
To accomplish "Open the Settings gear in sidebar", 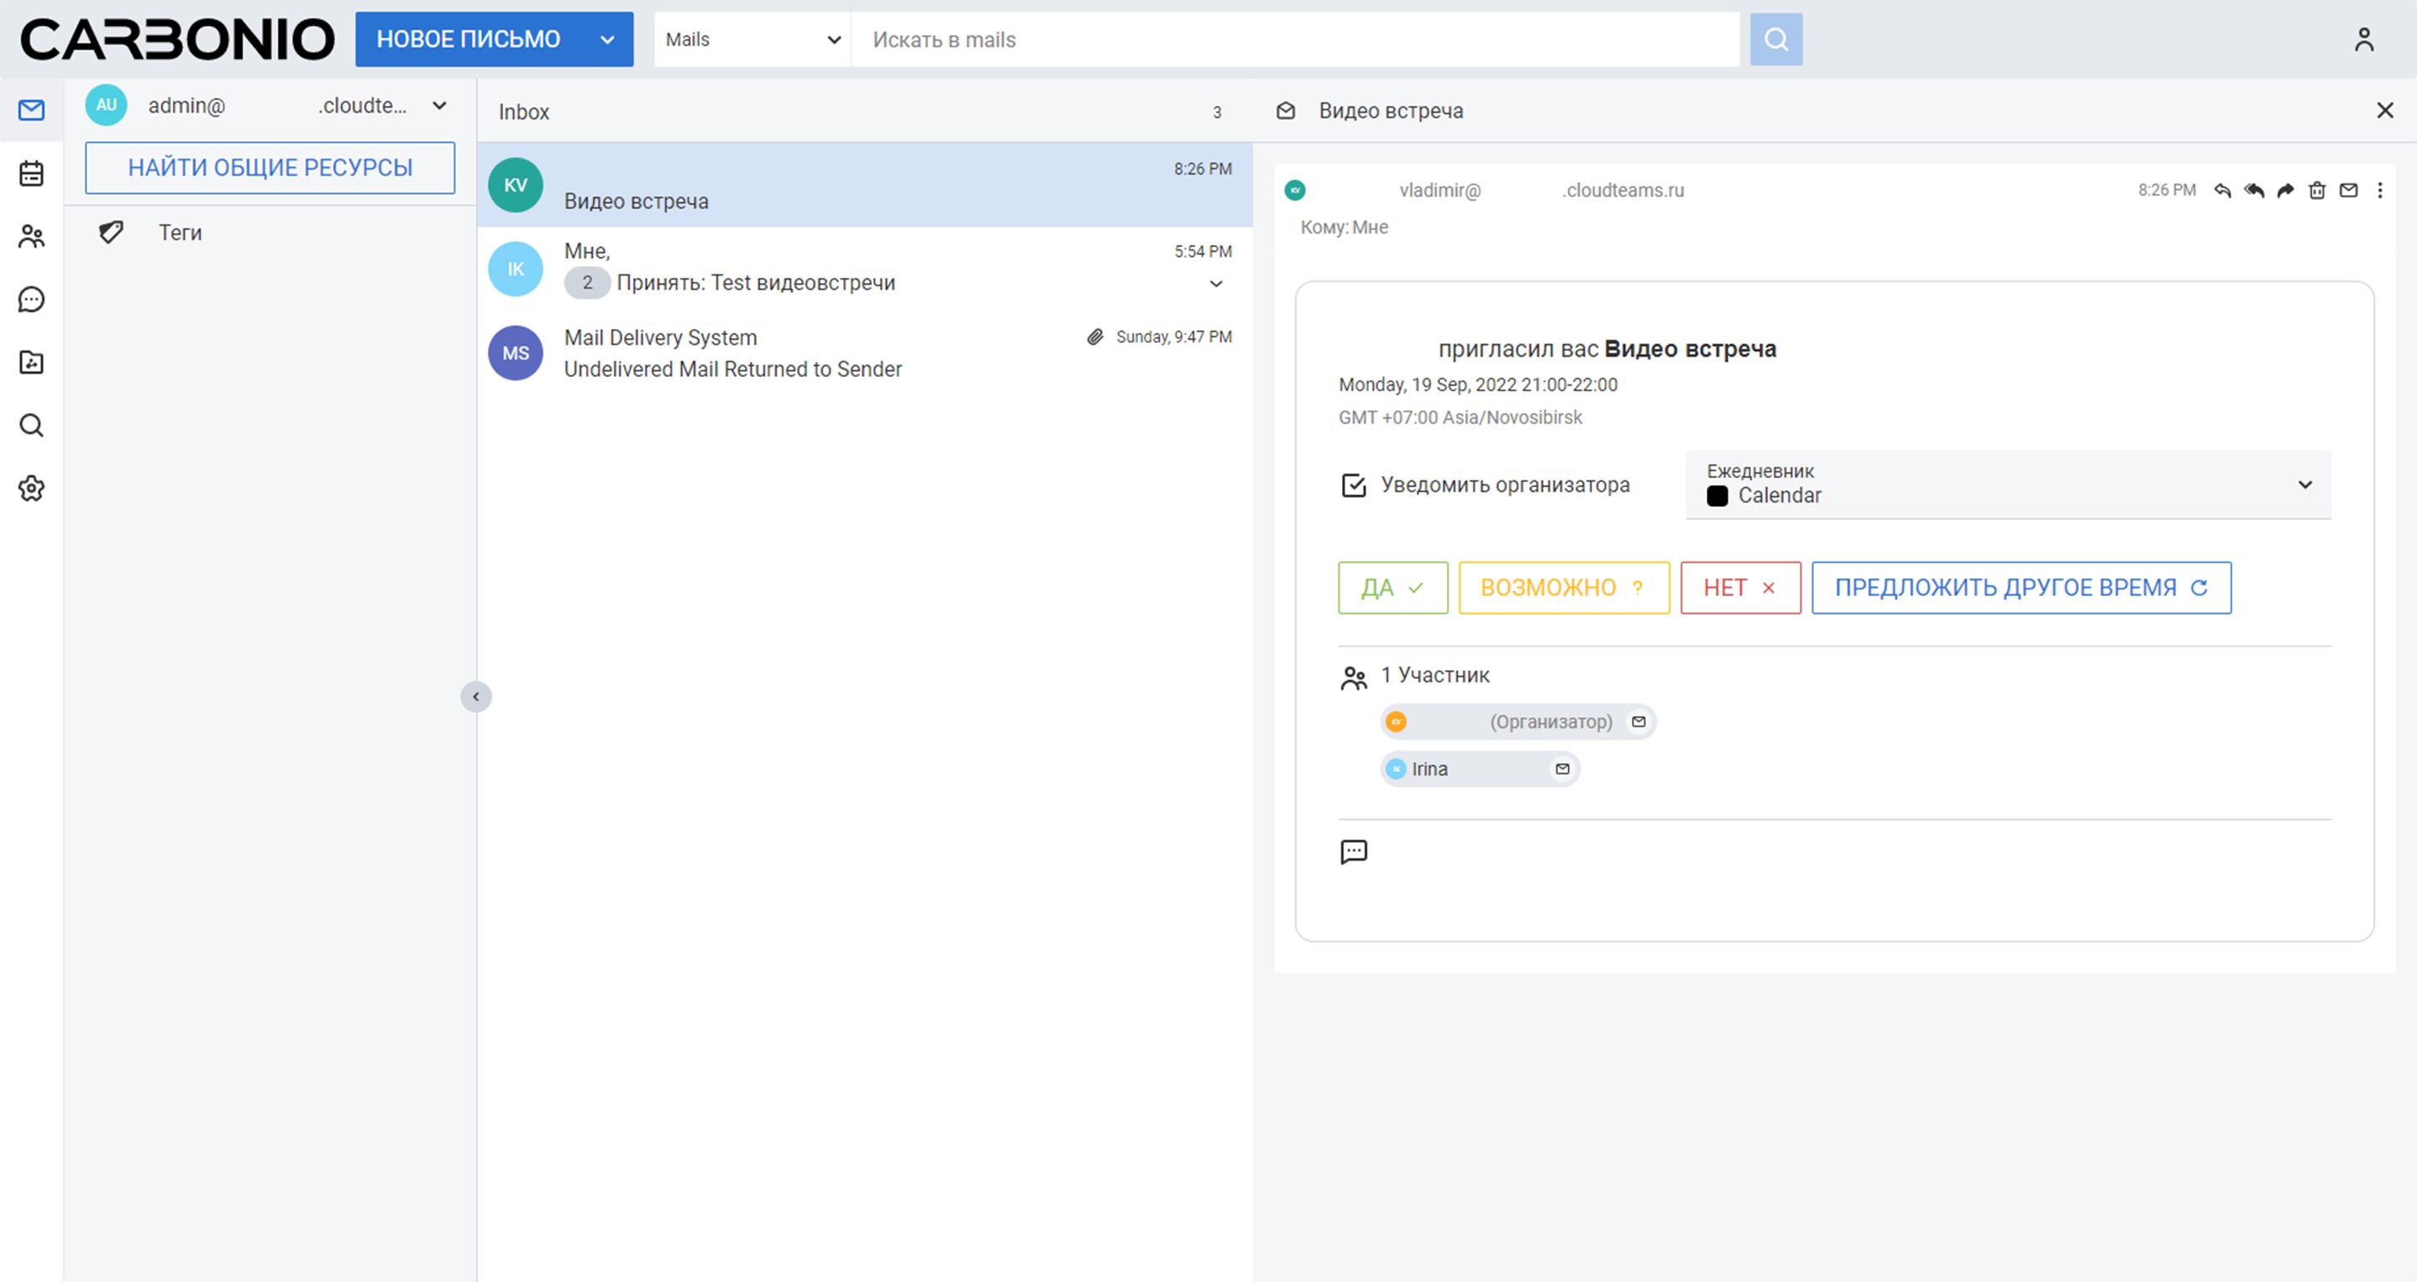I will coord(31,489).
